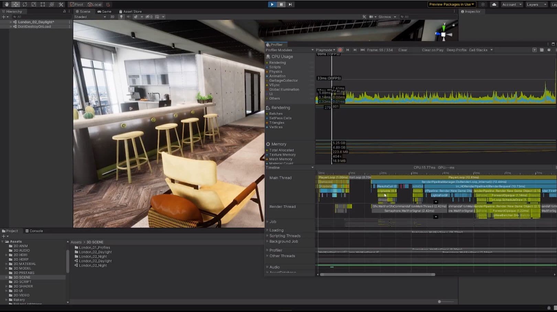Toggle Local handle orientation

pyautogui.click(x=94, y=4)
